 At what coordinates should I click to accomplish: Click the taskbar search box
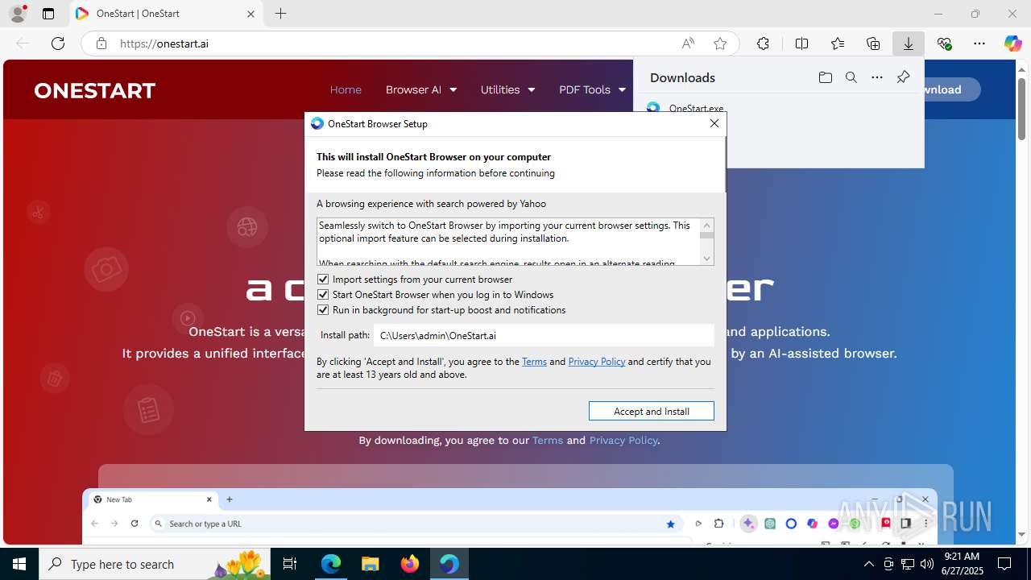tap(155, 564)
